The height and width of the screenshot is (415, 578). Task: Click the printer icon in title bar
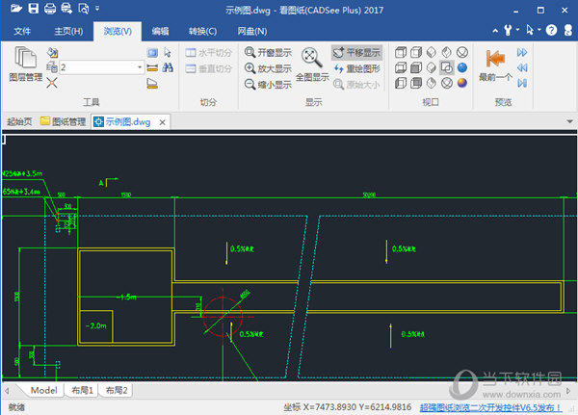(50, 8)
